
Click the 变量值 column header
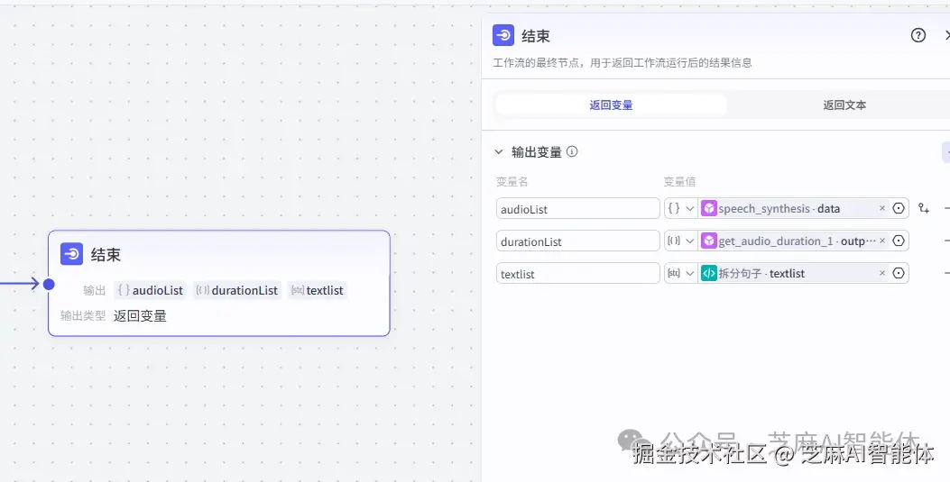[679, 181]
